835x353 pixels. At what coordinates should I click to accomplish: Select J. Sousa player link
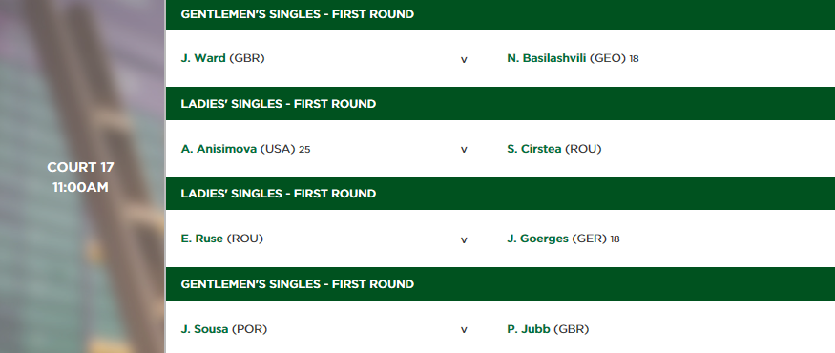click(x=204, y=329)
